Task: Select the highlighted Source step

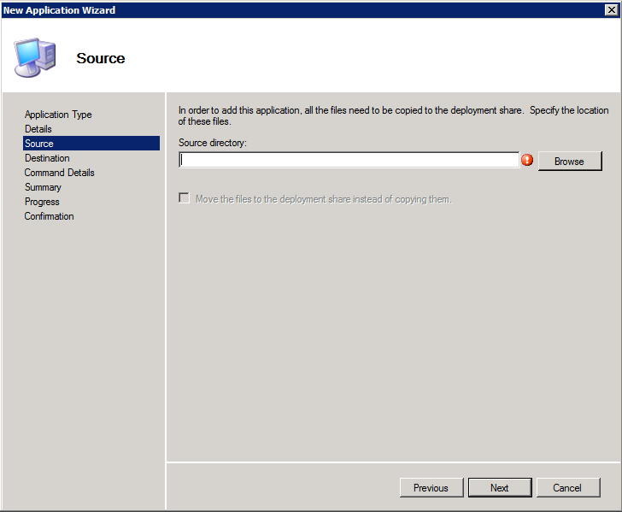Action: (x=91, y=144)
